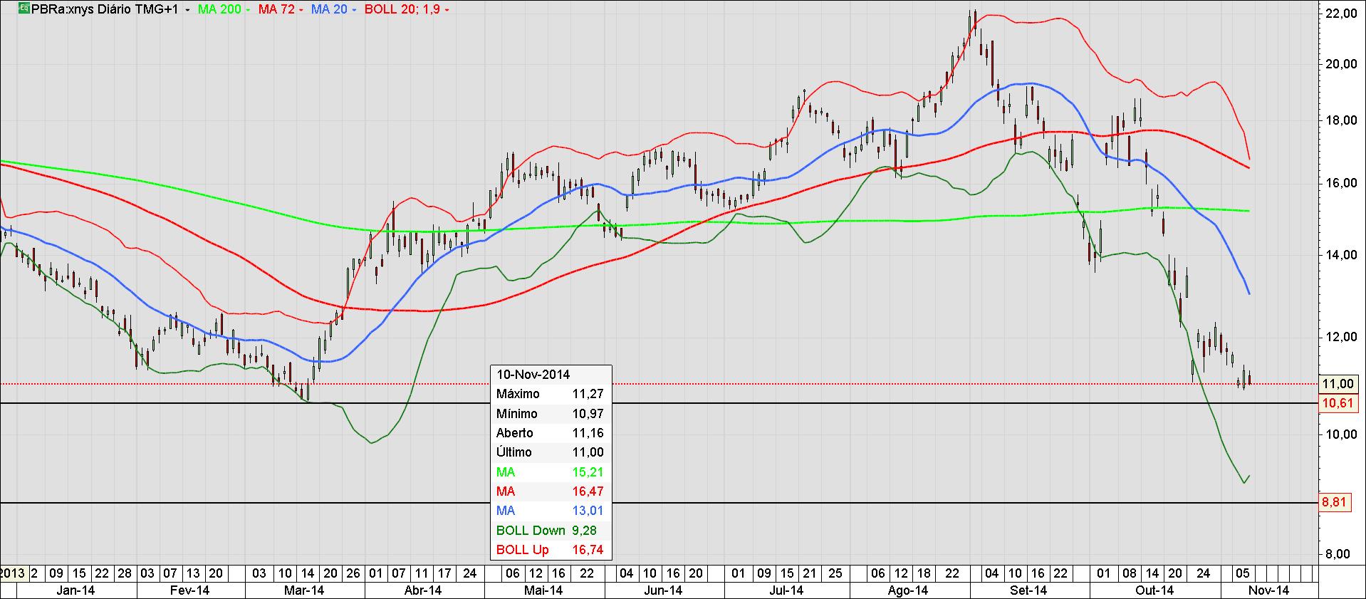Click the Abr-14 month label
The width and height of the screenshot is (1366, 599).
point(424,590)
